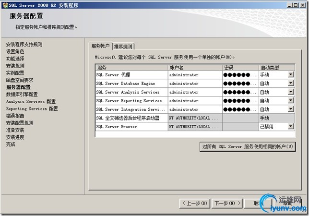This screenshot has height=216, width=309.
Task: Click 安装配置规则 step in sidebar
Action: coord(20,123)
